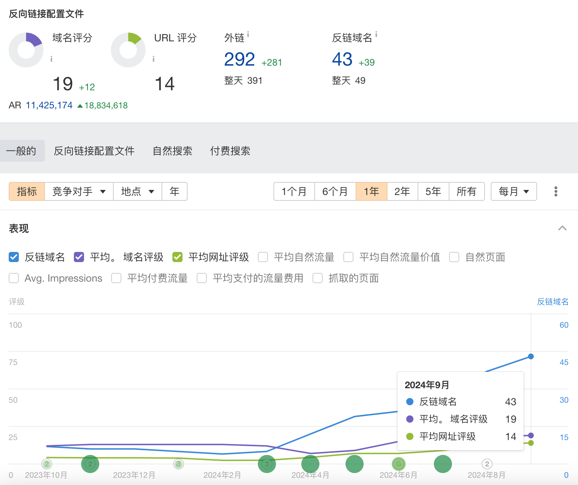Choose the 2年 time range

pyautogui.click(x=402, y=191)
